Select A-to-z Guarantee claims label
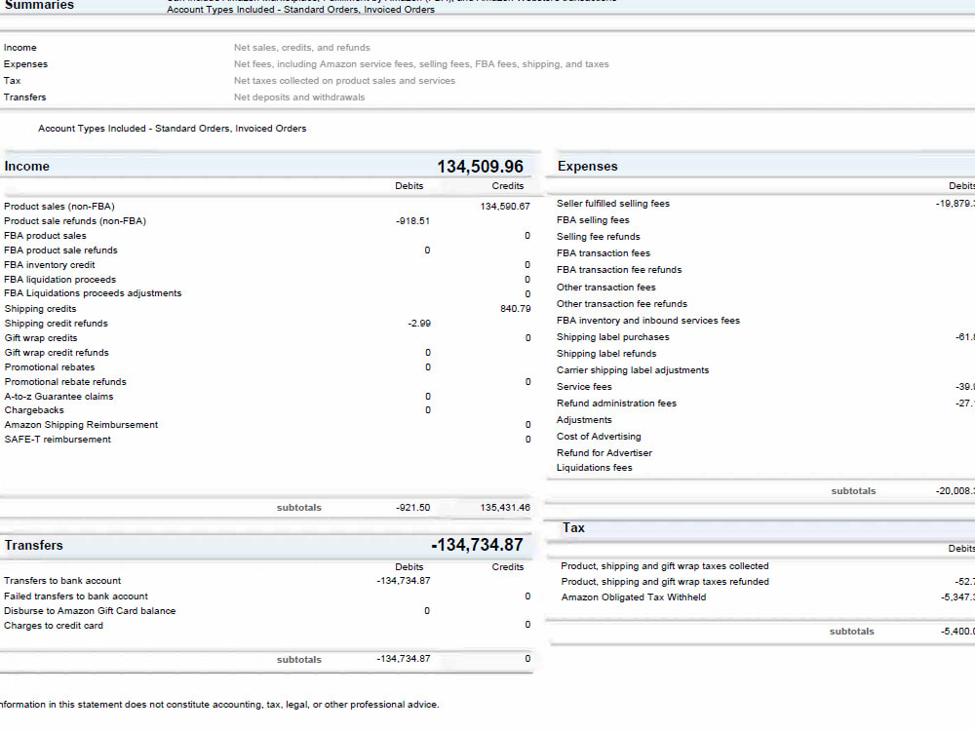This screenshot has width=975, height=731. coord(59,397)
